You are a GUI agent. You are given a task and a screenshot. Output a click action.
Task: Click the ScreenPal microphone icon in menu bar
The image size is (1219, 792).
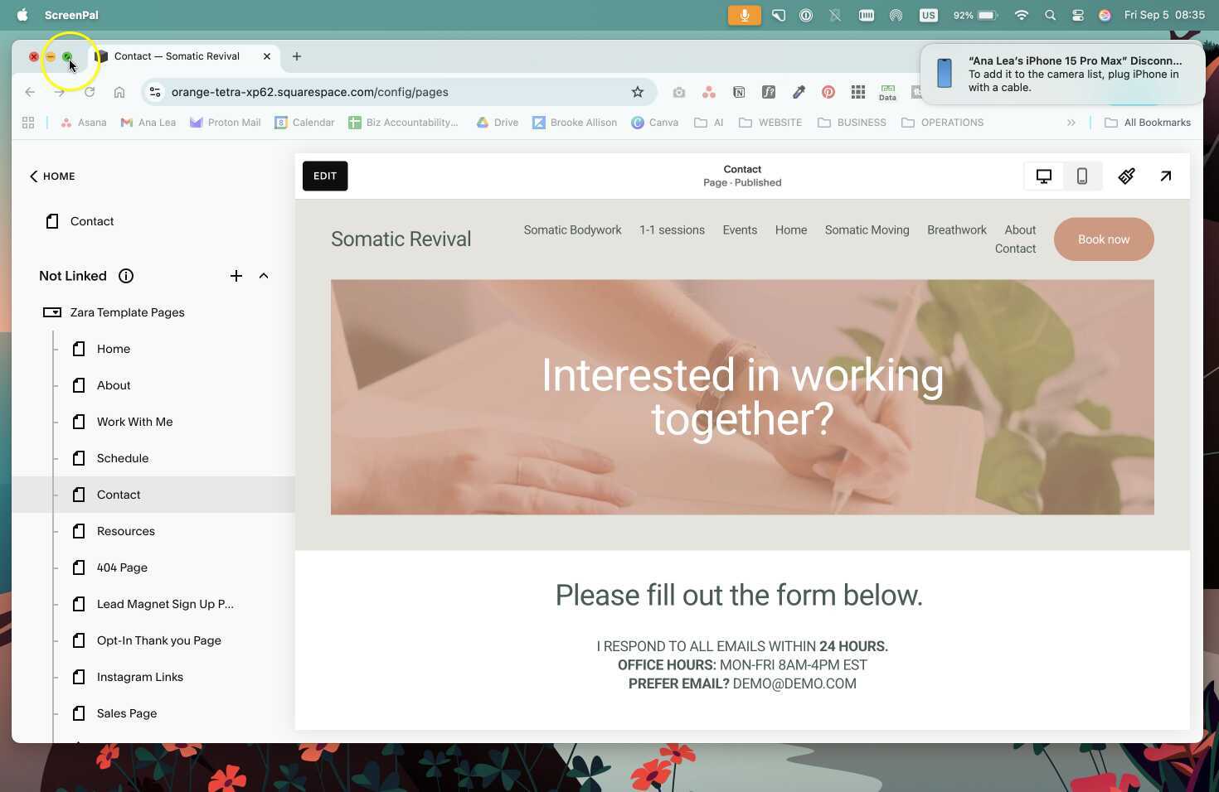(x=743, y=14)
